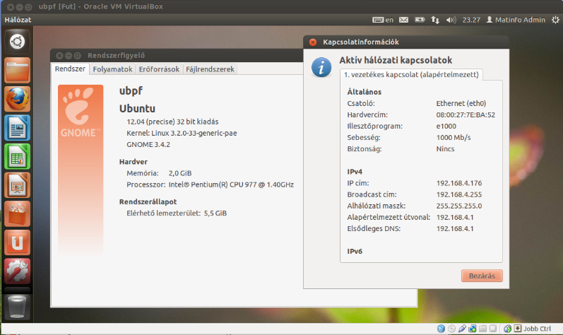Click VirtualBox keyboard capture arrow icon
Viewport: 563px width, 335px height.
517,328
